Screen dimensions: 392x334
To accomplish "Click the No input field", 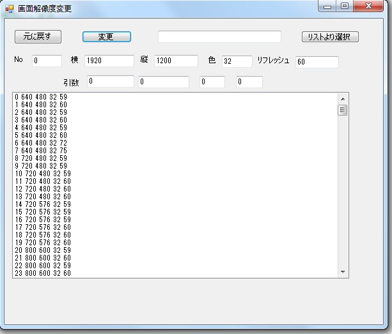I will (47, 61).
